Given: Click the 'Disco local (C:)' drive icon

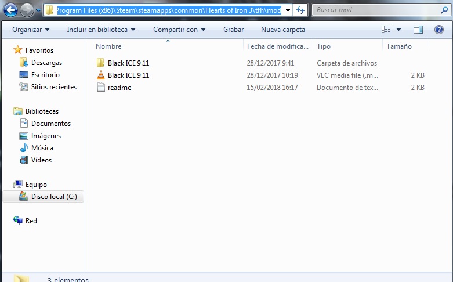Looking at the screenshot, I should (23, 196).
